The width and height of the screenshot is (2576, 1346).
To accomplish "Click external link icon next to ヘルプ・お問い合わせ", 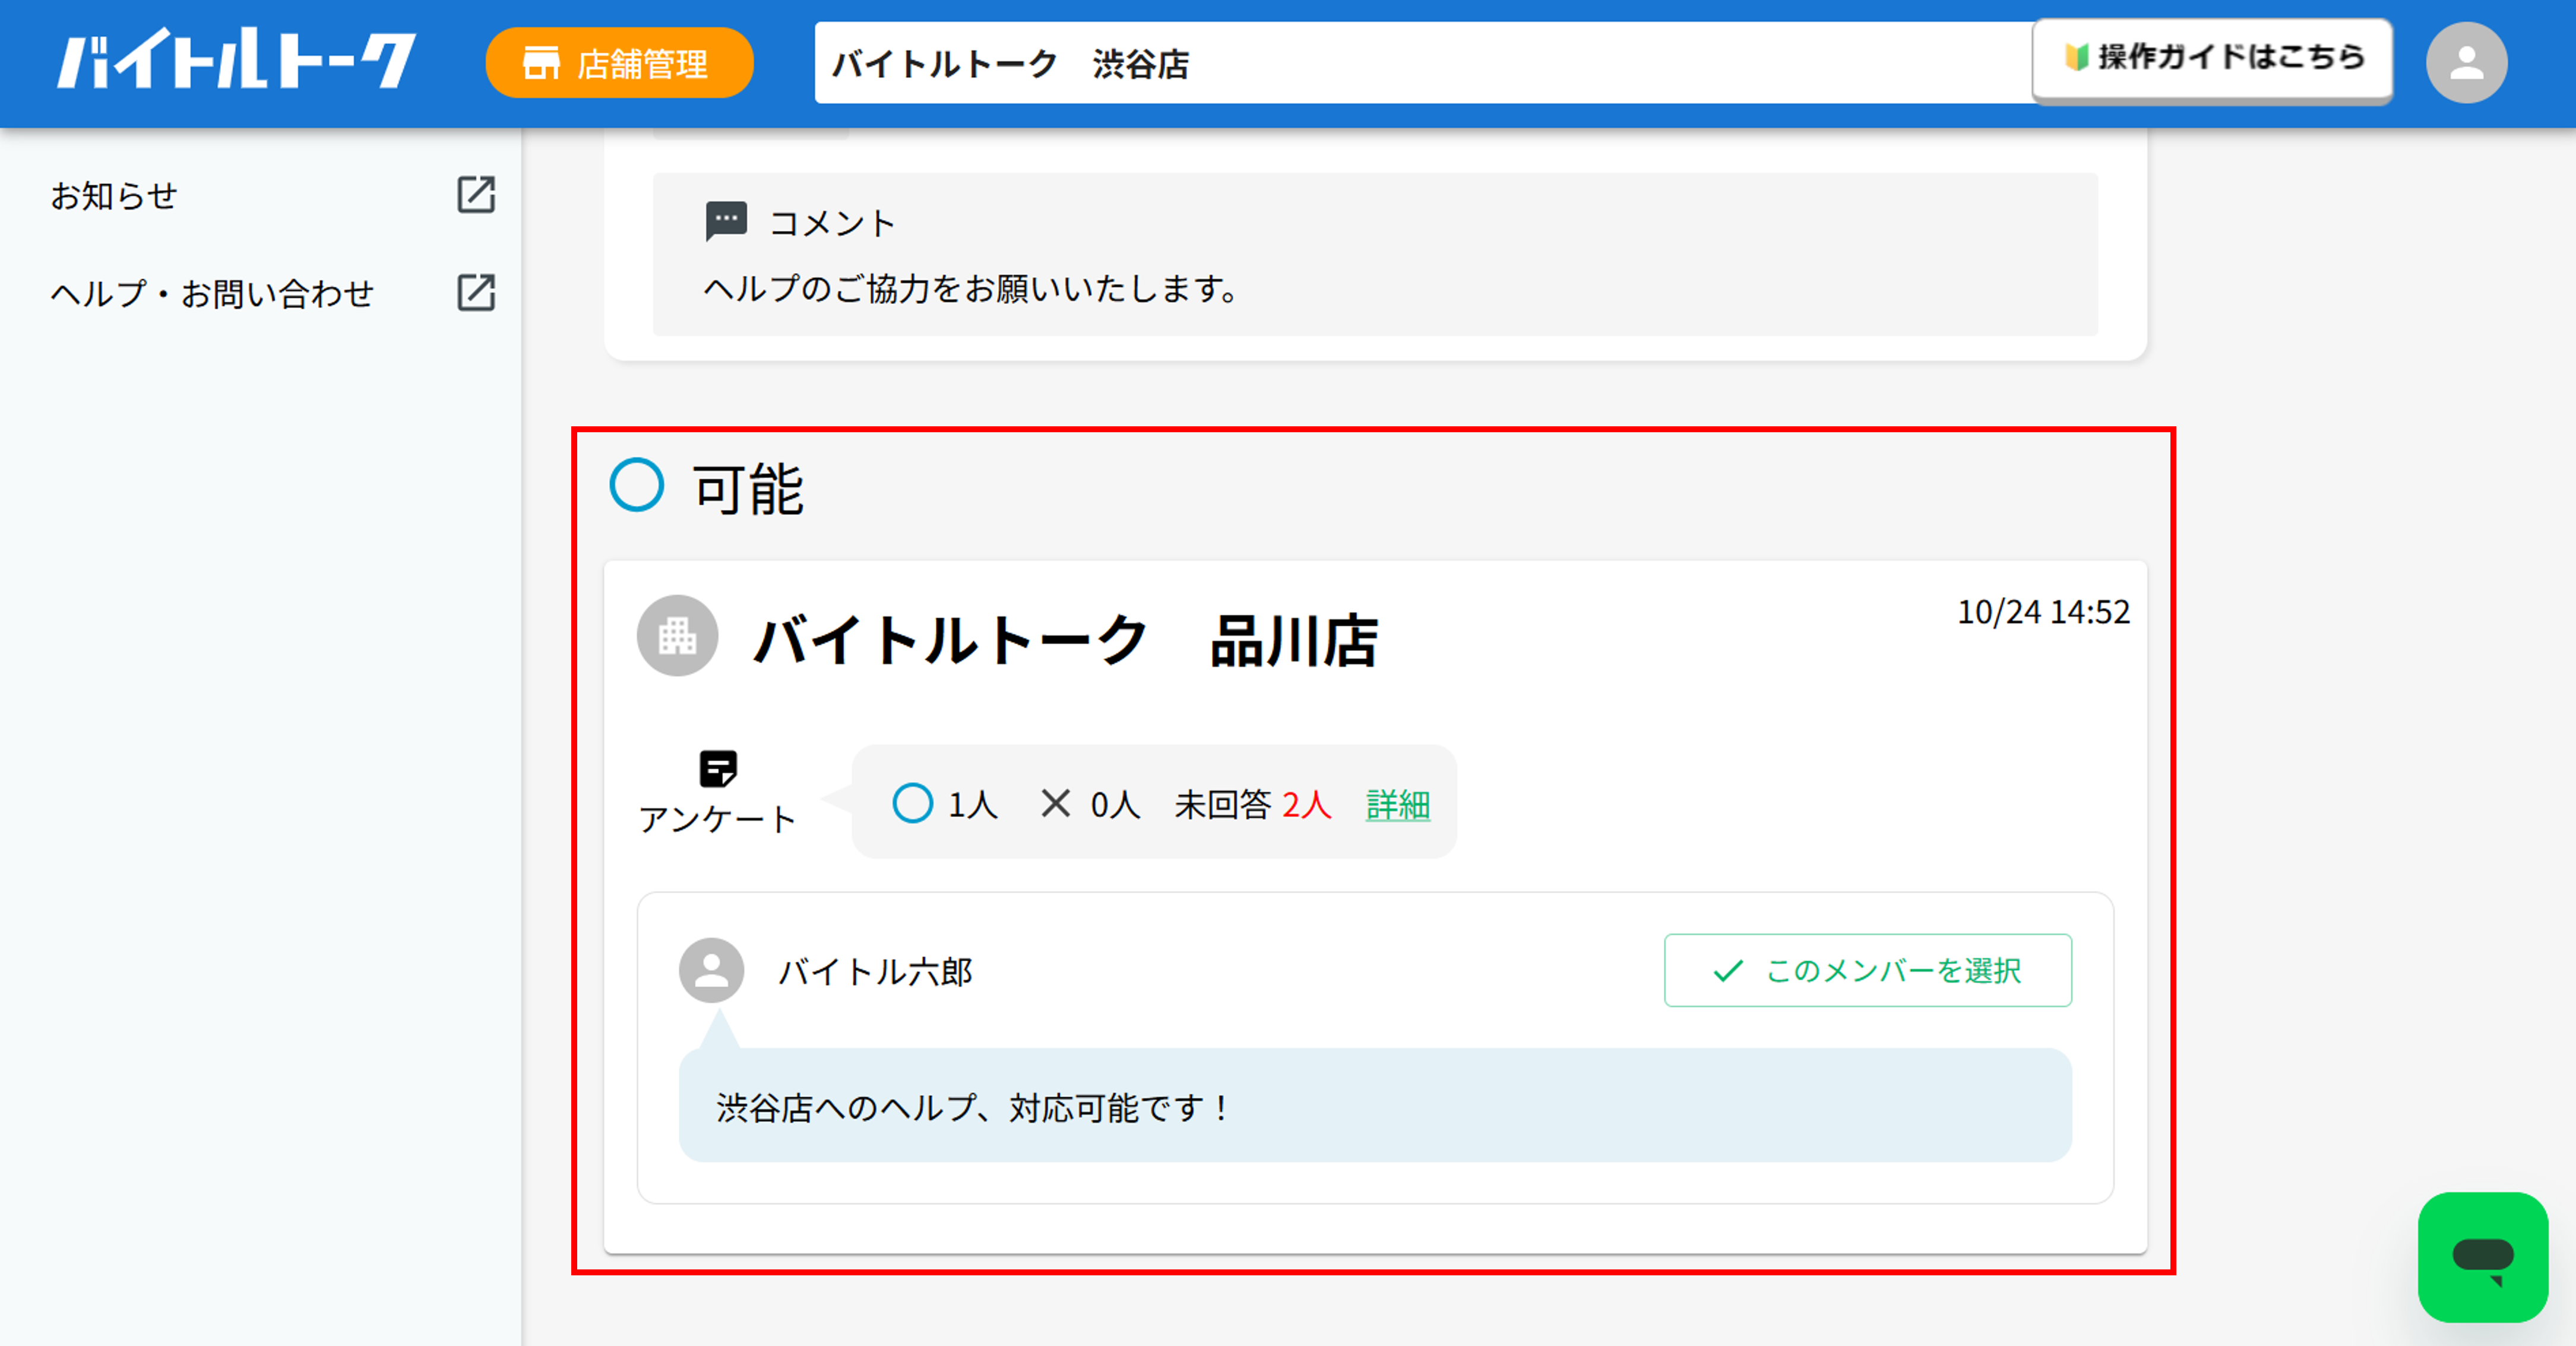I will [476, 293].
